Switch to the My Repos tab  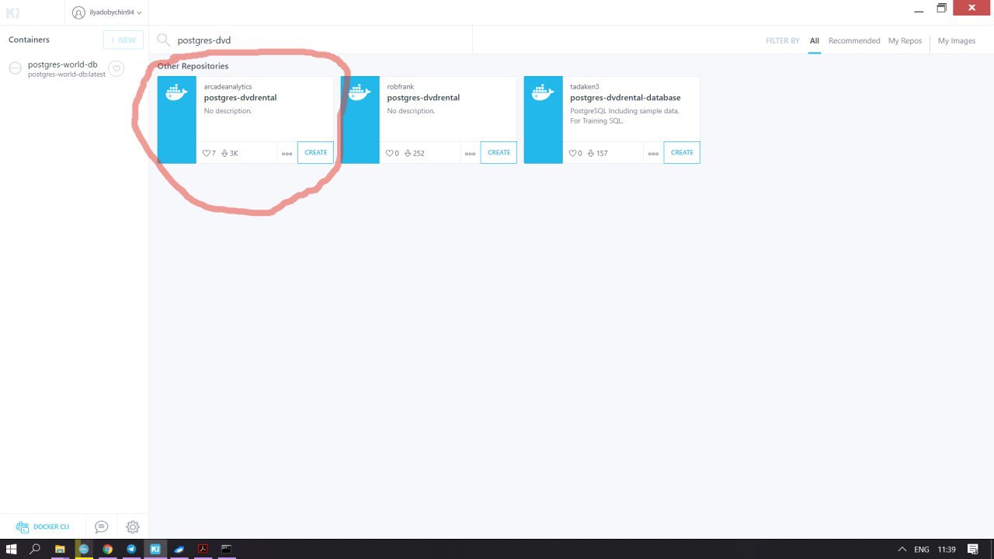click(x=905, y=41)
